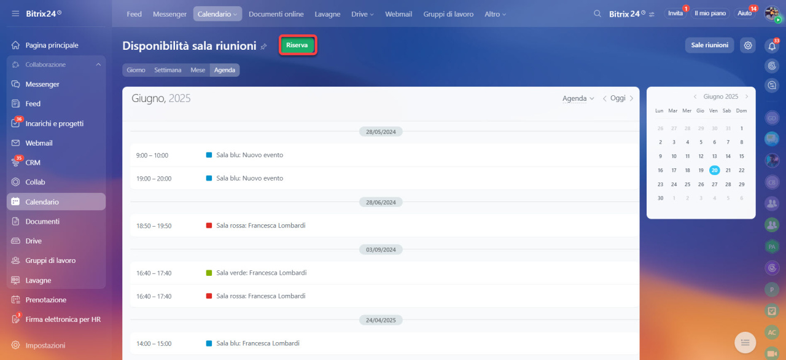Image resolution: width=786 pixels, height=360 pixels.
Task: Collapse the Collaborazione section
Action: pyautogui.click(x=98, y=65)
